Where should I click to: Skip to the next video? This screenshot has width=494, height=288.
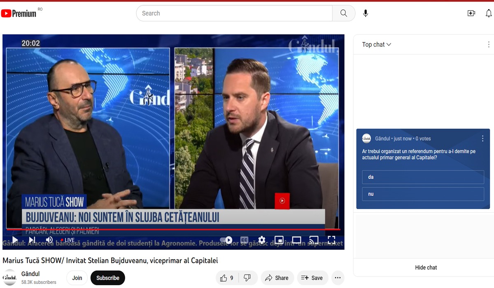pyautogui.click(x=32, y=240)
